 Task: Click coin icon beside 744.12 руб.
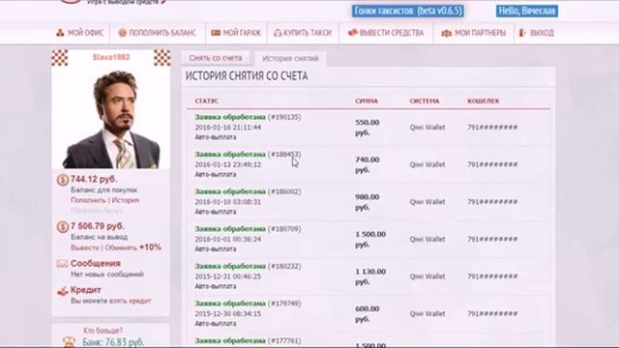pyautogui.click(x=62, y=180)
